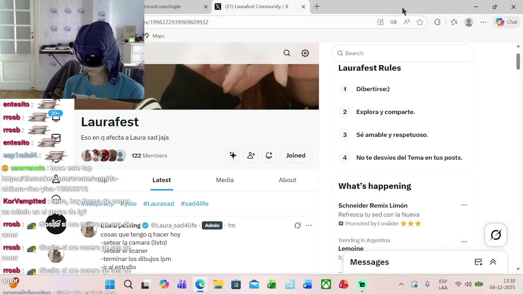Show hidden system tray icons chevron
523x294 pixels.
tap(401, 285)
